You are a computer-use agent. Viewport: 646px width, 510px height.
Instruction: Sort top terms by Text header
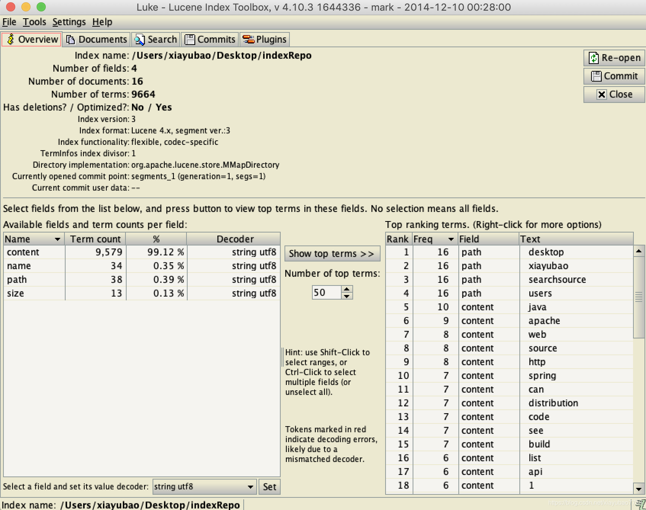point(576,239)
